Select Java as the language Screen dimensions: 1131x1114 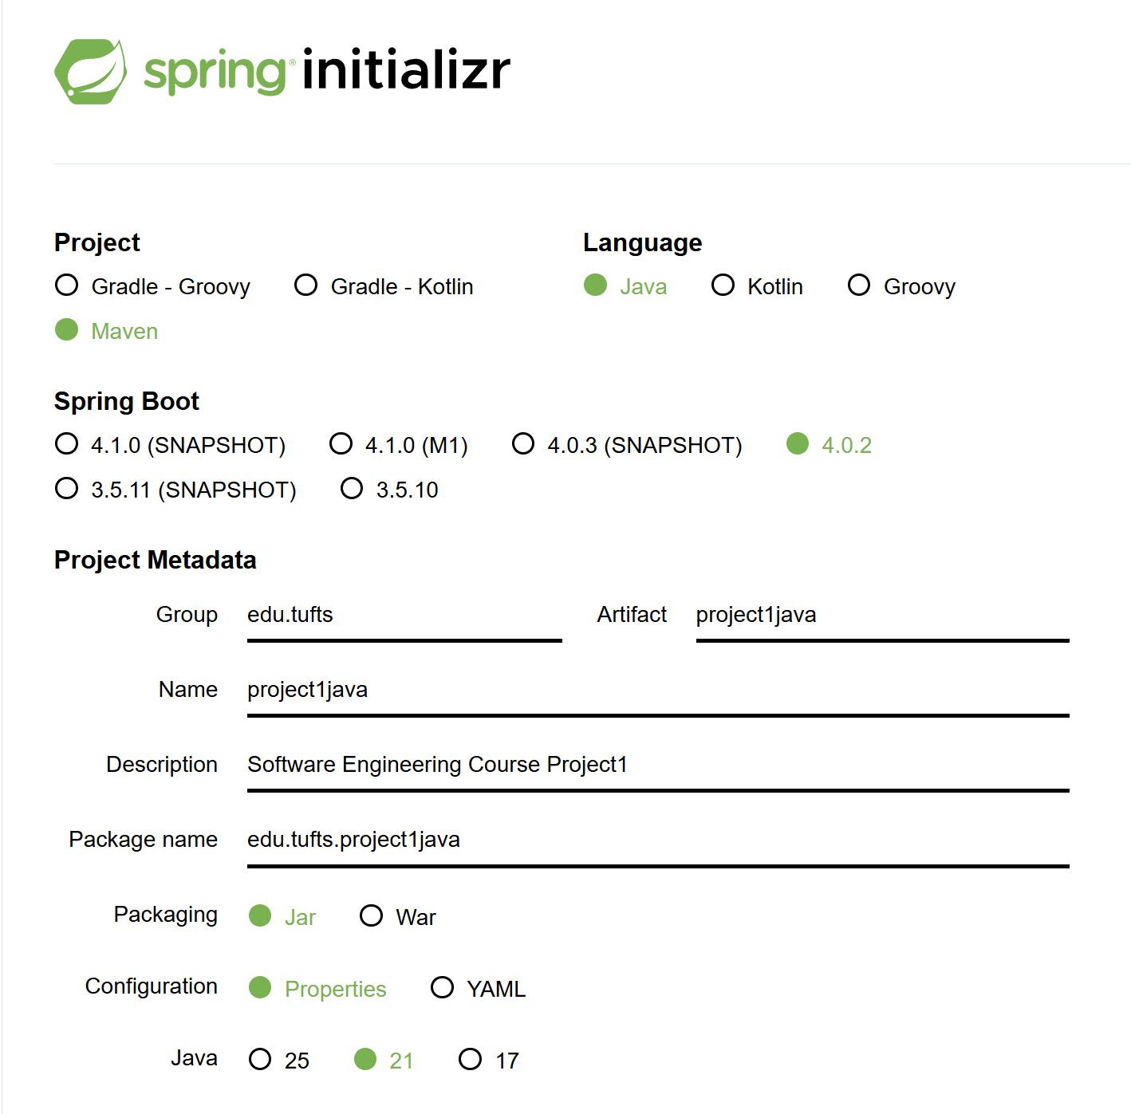point(596,285)
